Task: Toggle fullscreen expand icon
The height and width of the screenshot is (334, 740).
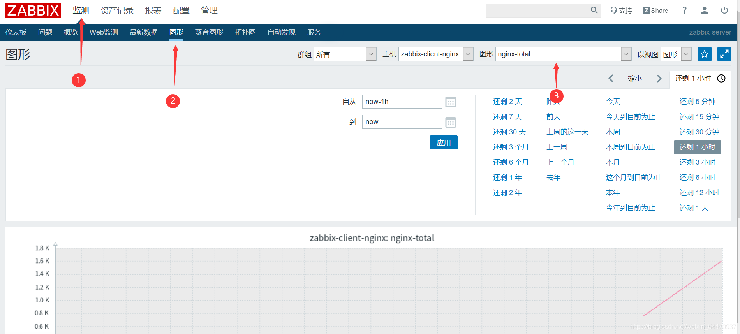Action: (x=724, y=54)
